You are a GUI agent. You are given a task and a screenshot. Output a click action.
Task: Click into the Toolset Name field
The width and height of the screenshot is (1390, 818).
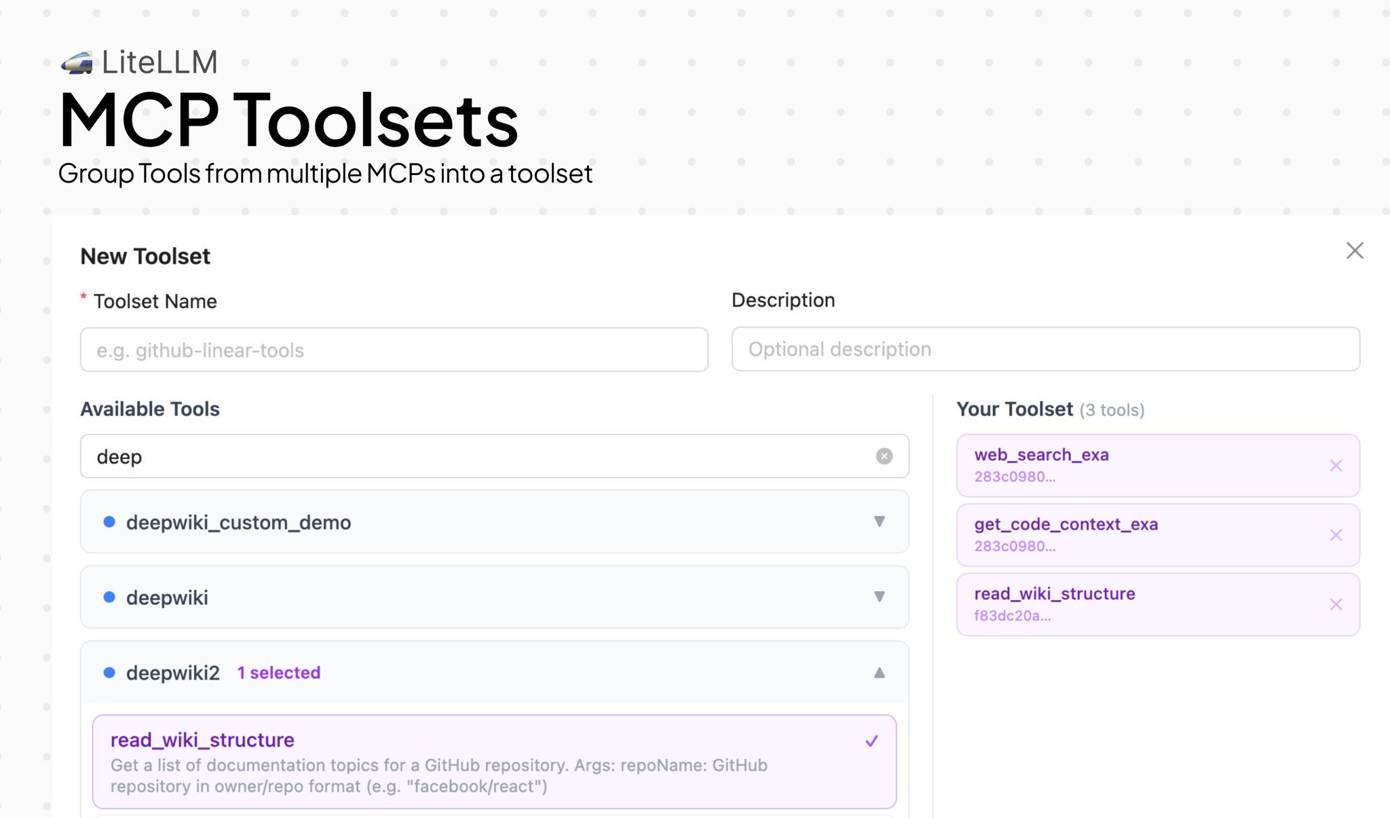pyautogui.click(x=394, y=350)
